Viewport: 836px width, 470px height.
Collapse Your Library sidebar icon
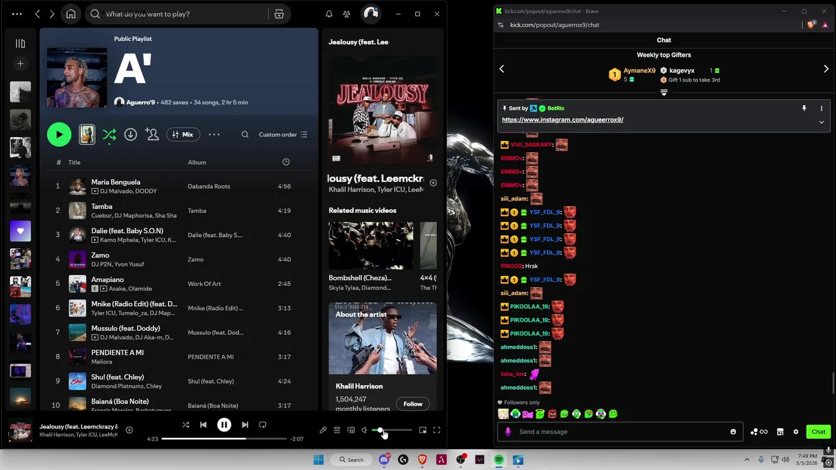(x=20, y=44)
